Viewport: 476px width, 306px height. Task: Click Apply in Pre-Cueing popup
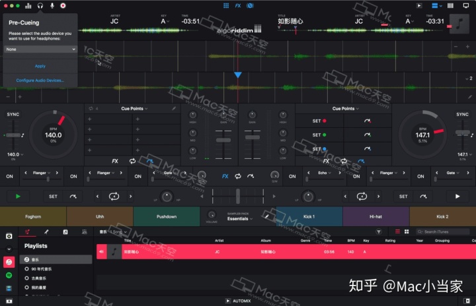pos(40,66)
